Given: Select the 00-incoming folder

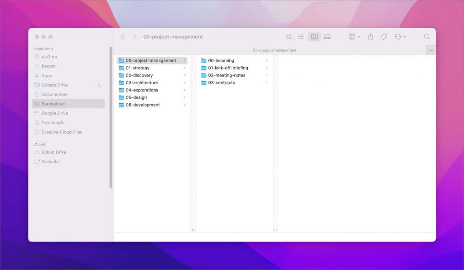Looking at the screenshot, I should point(234,61).
